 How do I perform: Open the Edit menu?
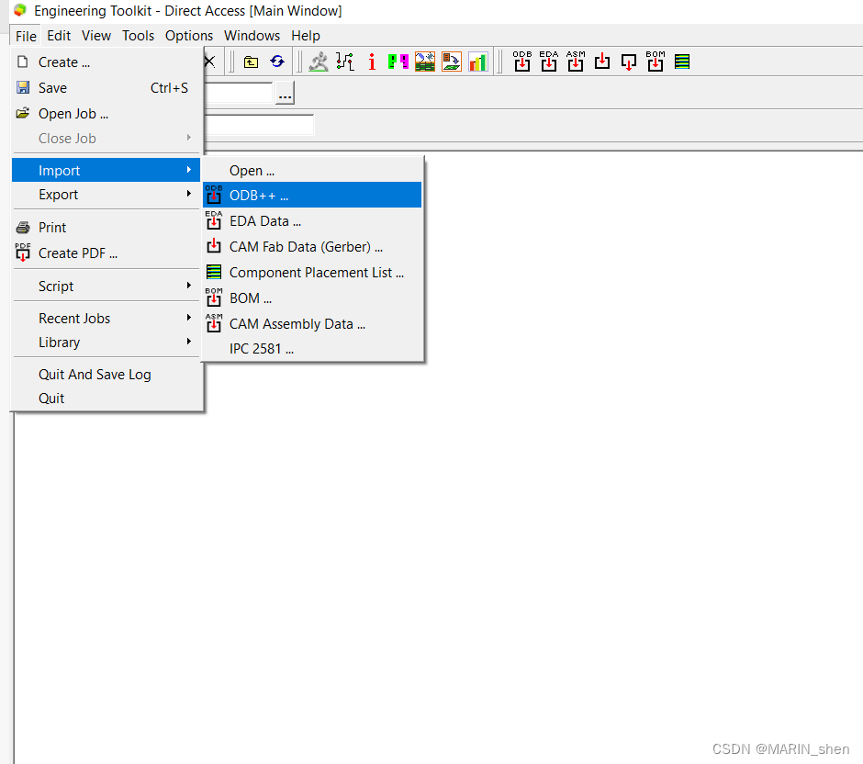[x=59, y=36]
